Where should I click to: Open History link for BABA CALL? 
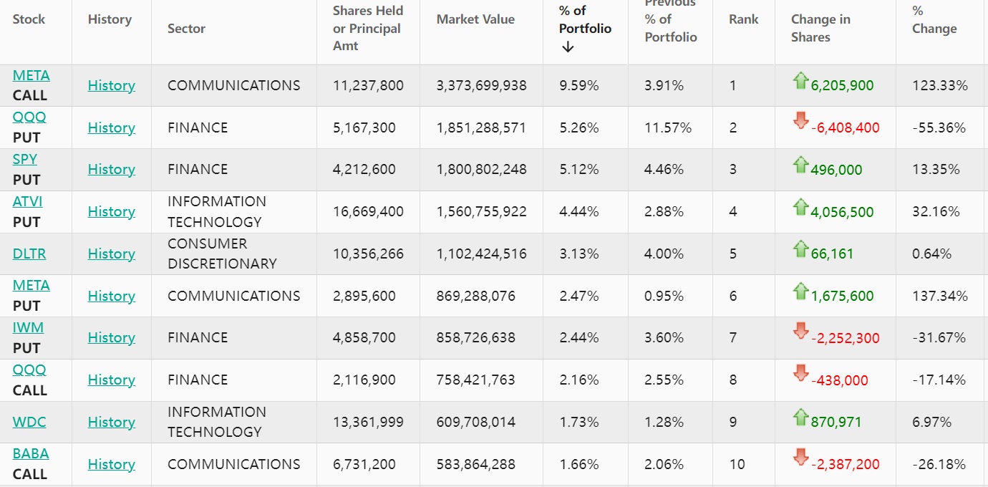[x=111, y=464]
